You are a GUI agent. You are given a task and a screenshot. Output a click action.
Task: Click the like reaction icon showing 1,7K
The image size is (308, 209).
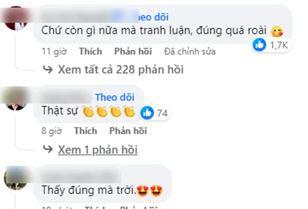coord(259,45)
